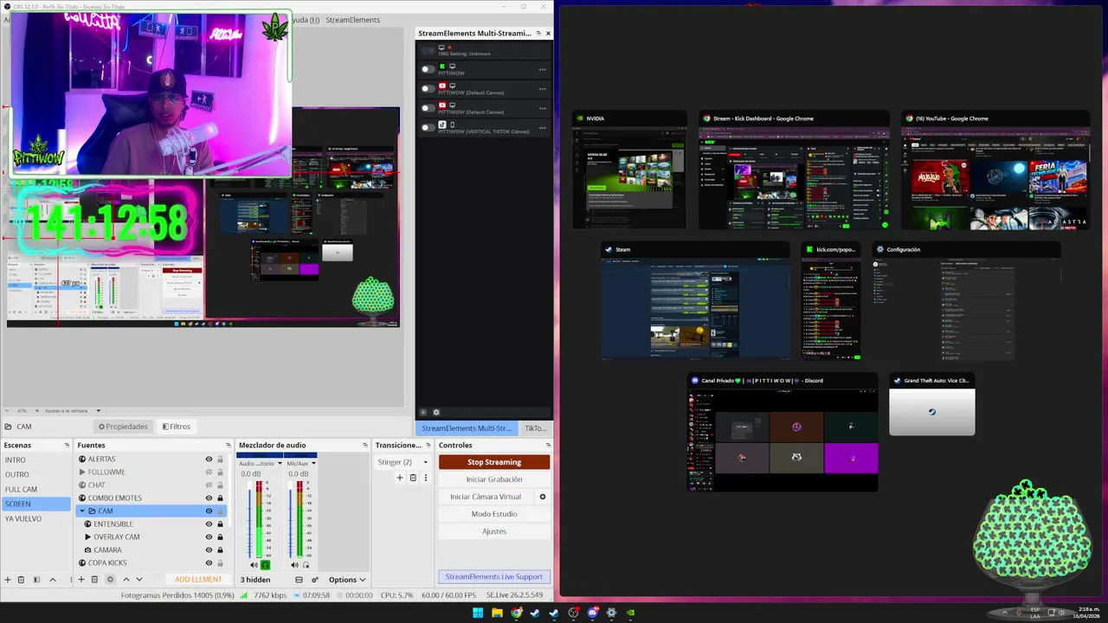
Task: Click Stop Streaming button
Action: tap(494, 462)
